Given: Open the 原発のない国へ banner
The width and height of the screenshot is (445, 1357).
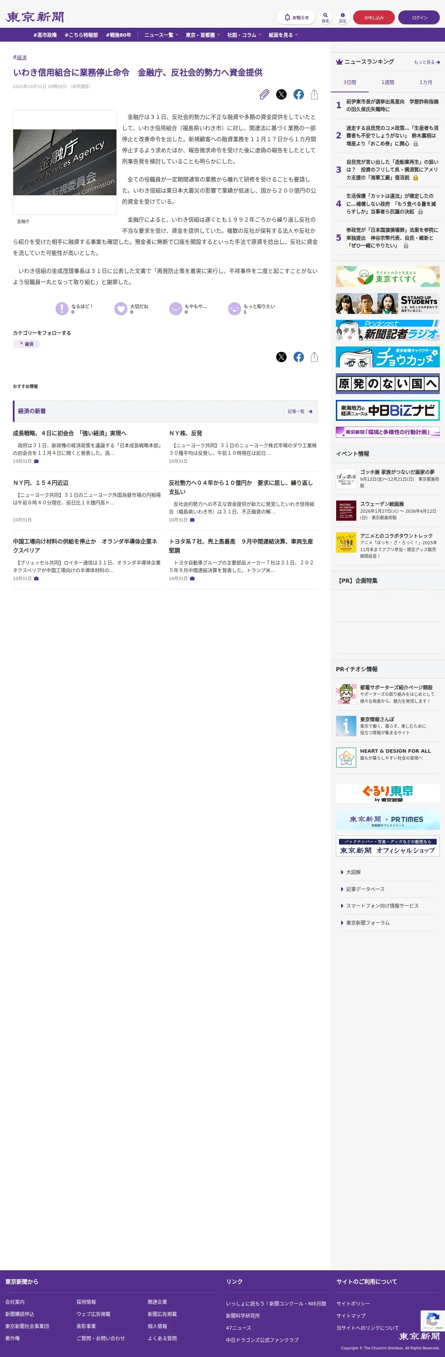Looking at the screenshot, I should pyautogui.click(x=387, y=384).
